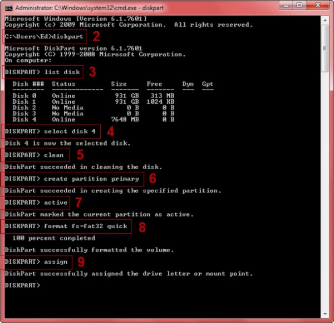The height and width of the screenshot is (323, 334).
Task: Click the 'select disk 4' command line
Action: tap(50, 131)
